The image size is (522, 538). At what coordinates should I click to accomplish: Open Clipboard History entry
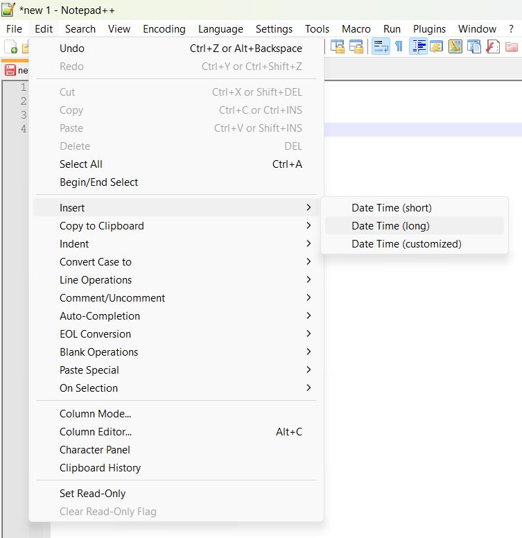point(176,468)
